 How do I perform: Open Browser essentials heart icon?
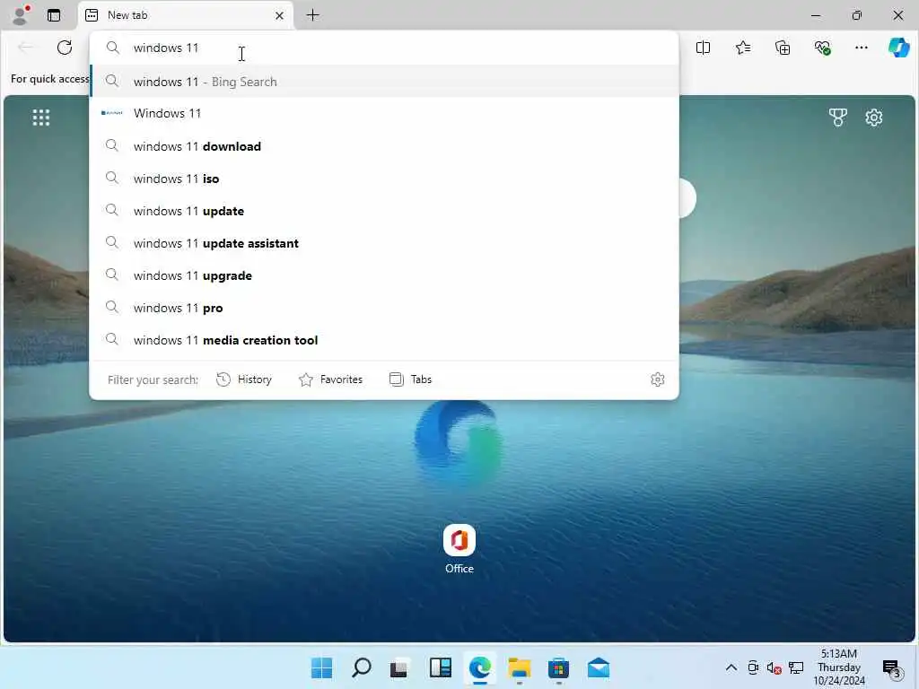pos(822,48)
